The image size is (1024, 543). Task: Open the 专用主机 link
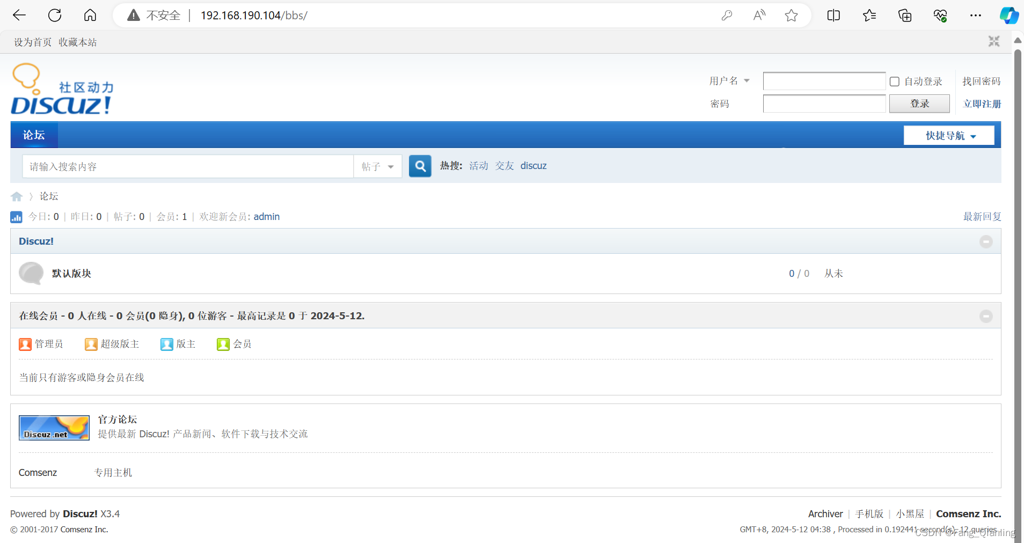coord(113,473)
